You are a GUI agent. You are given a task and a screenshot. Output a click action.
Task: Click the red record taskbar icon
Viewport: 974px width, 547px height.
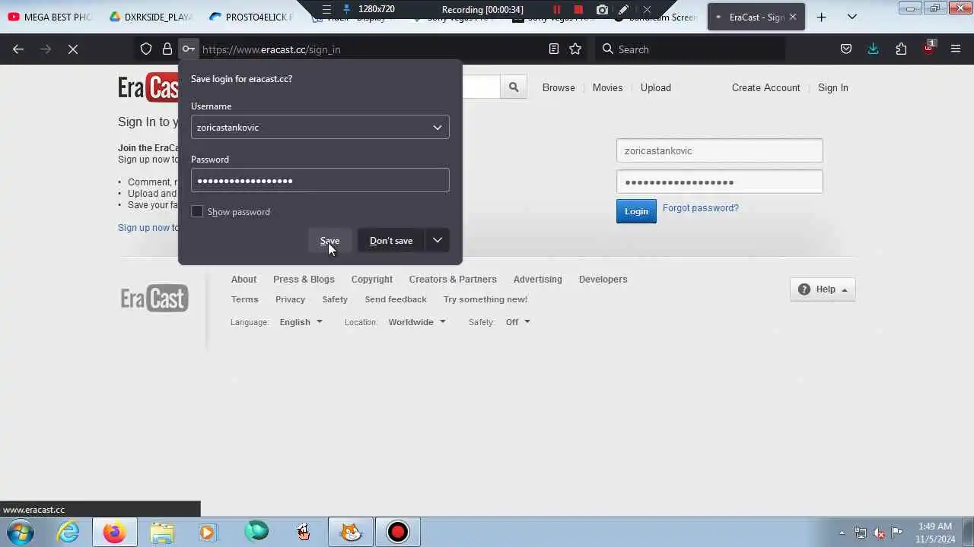[x=397, y=532]
